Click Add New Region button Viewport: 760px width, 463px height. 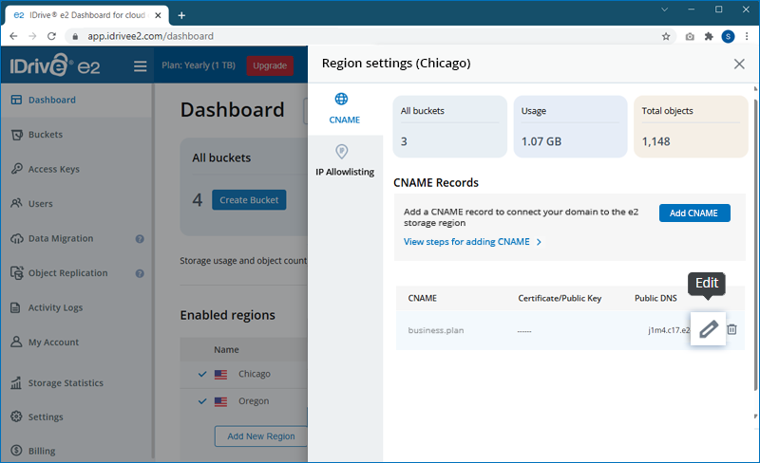point(260,436)
